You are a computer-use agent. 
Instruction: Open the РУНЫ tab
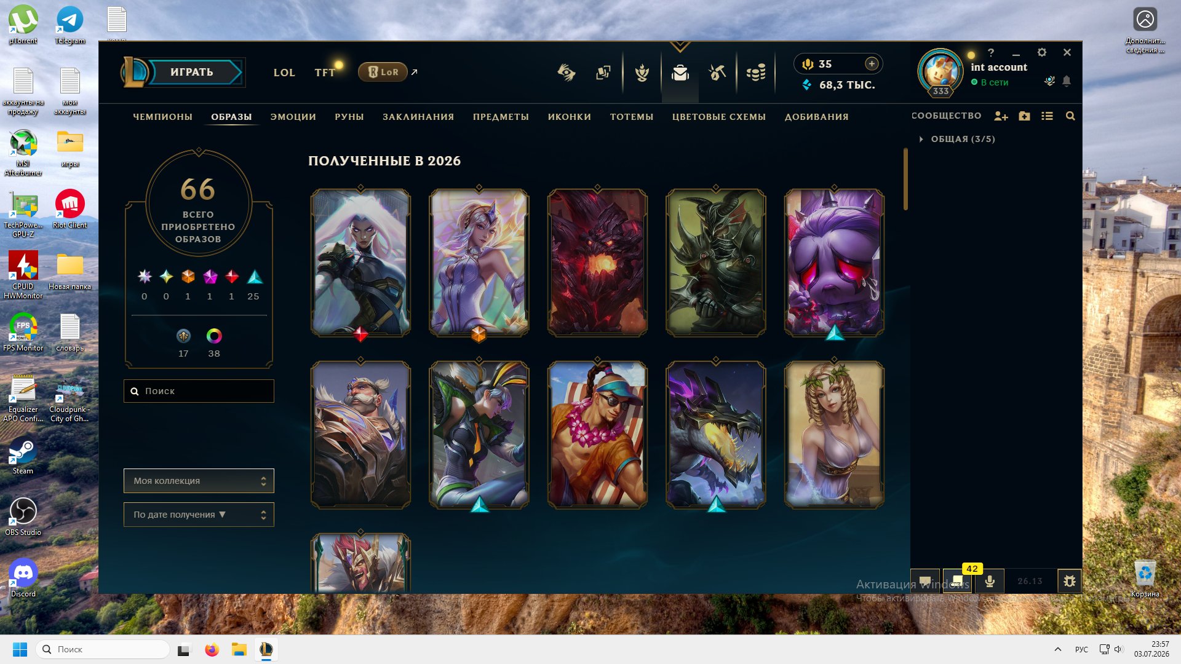pos(349,117)
